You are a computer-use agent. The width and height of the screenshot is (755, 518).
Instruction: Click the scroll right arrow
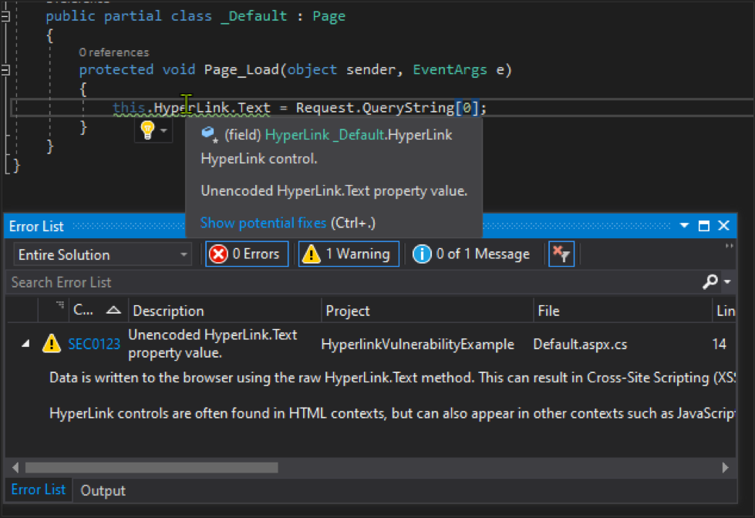pyautogui.click(x=725, y=467)
